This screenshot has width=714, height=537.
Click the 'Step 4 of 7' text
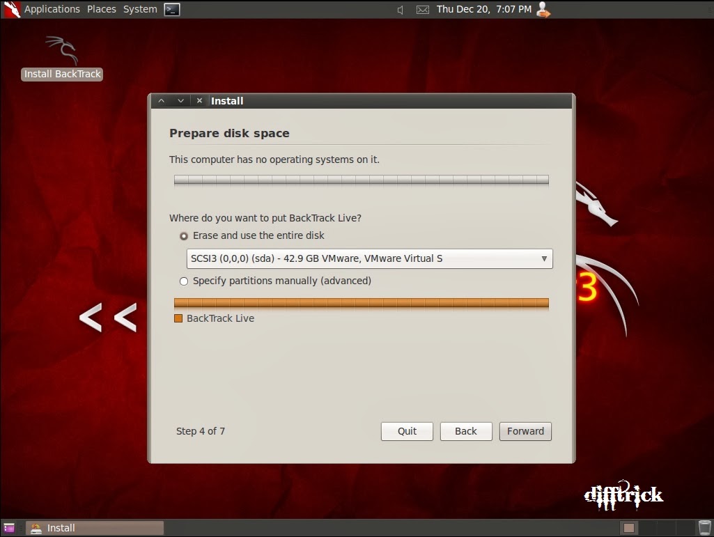201,431
